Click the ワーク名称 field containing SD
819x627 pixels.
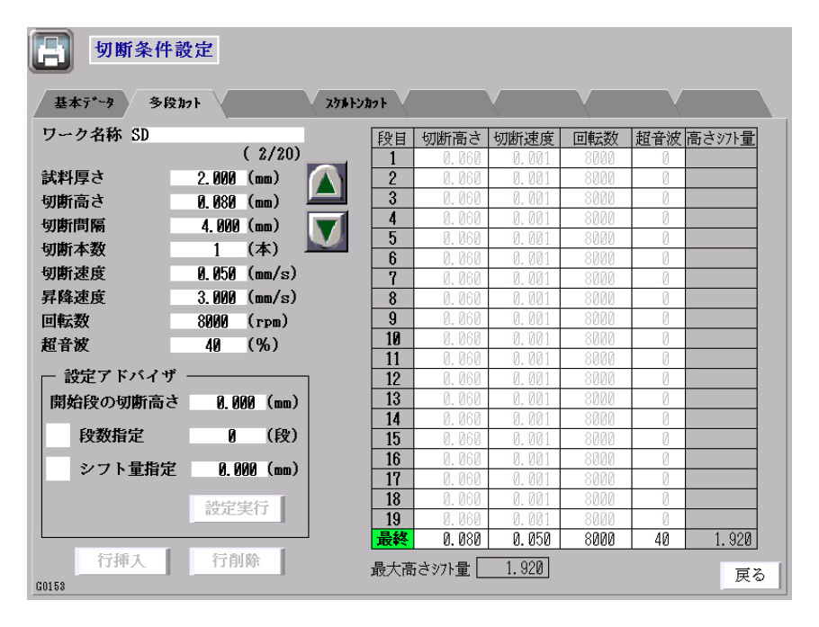[x=217, y=135]
